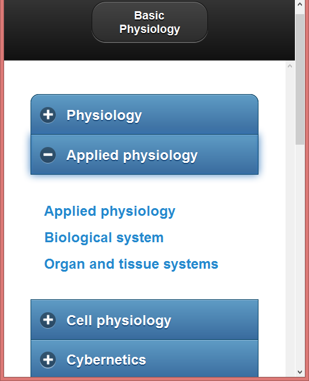
Task: Expand the Physiology accordion section
Action: click(145, 115)
